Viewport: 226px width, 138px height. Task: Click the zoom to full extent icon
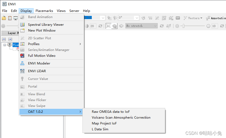coord(108,26)
